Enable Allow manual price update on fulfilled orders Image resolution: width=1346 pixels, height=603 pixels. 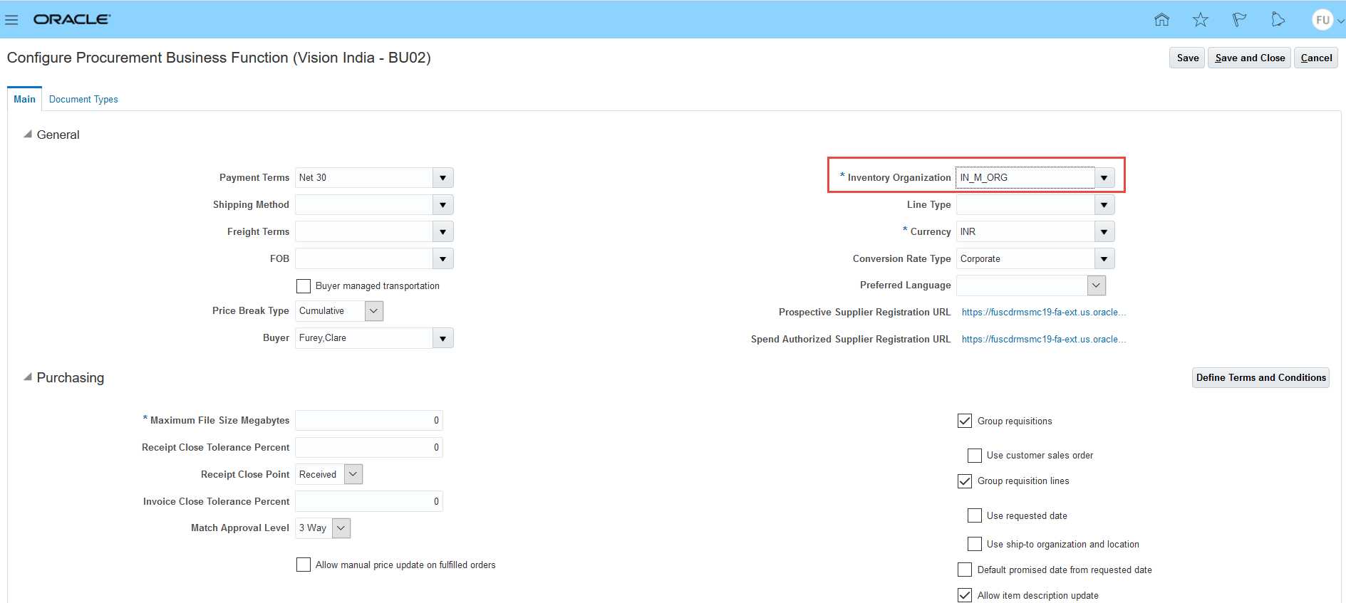point(304,565)
